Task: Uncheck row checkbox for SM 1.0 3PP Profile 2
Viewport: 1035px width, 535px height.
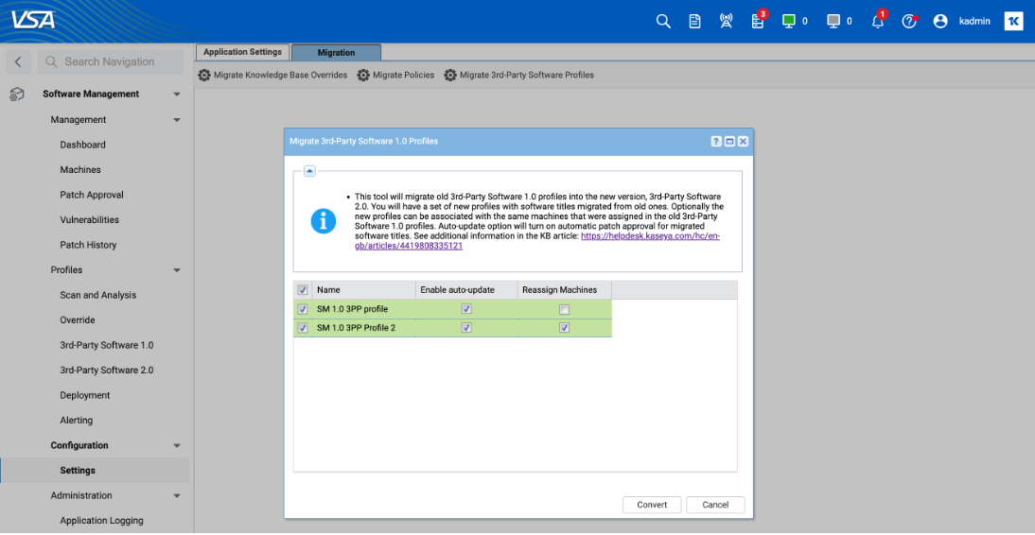Action: (x=303, y=327)
